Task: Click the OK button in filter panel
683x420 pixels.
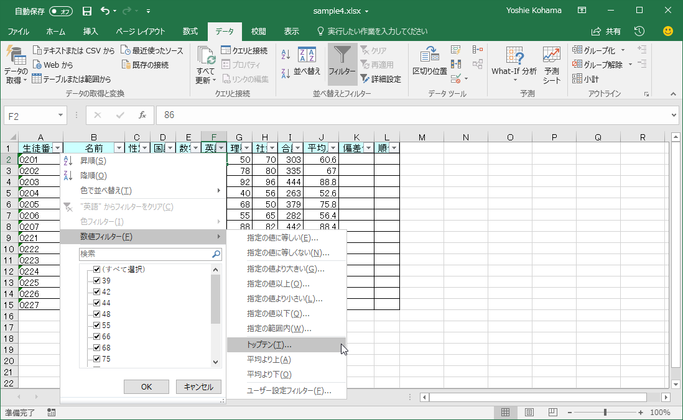Action: pyautogui.click(x=146, y=386)
